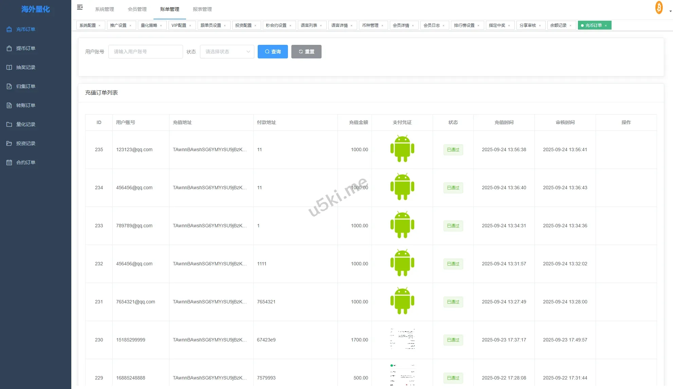673x389 pixels.
Task: Activate the 余额记录 tab
Action: (x=558, y=25)
